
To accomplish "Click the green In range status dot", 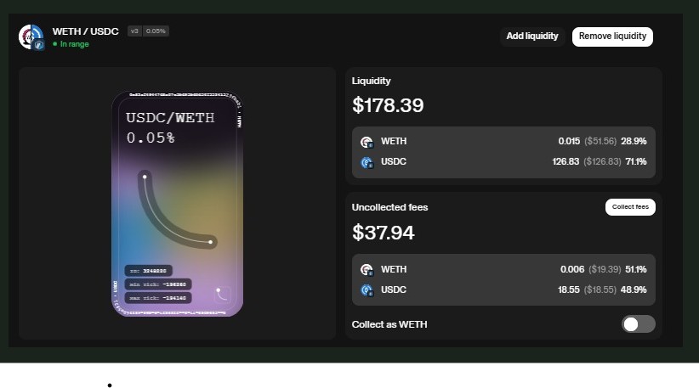I will coord(55,44).
